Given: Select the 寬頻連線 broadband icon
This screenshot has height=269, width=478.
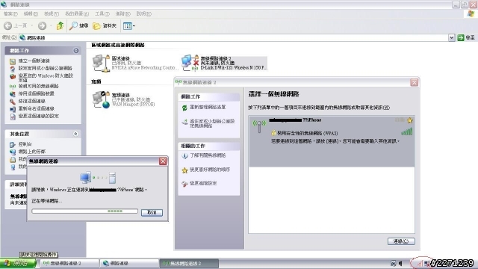Looking at the screenshot, I should pyautogui.click(x=102, y=99).
